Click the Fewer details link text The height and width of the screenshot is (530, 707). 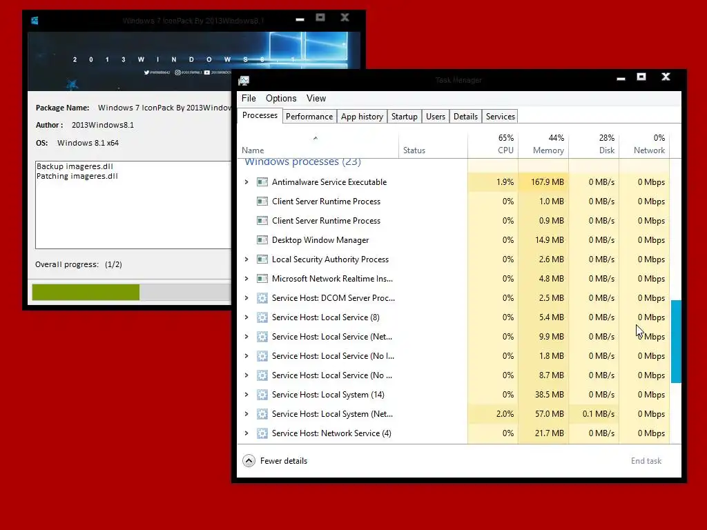(284, 460)
